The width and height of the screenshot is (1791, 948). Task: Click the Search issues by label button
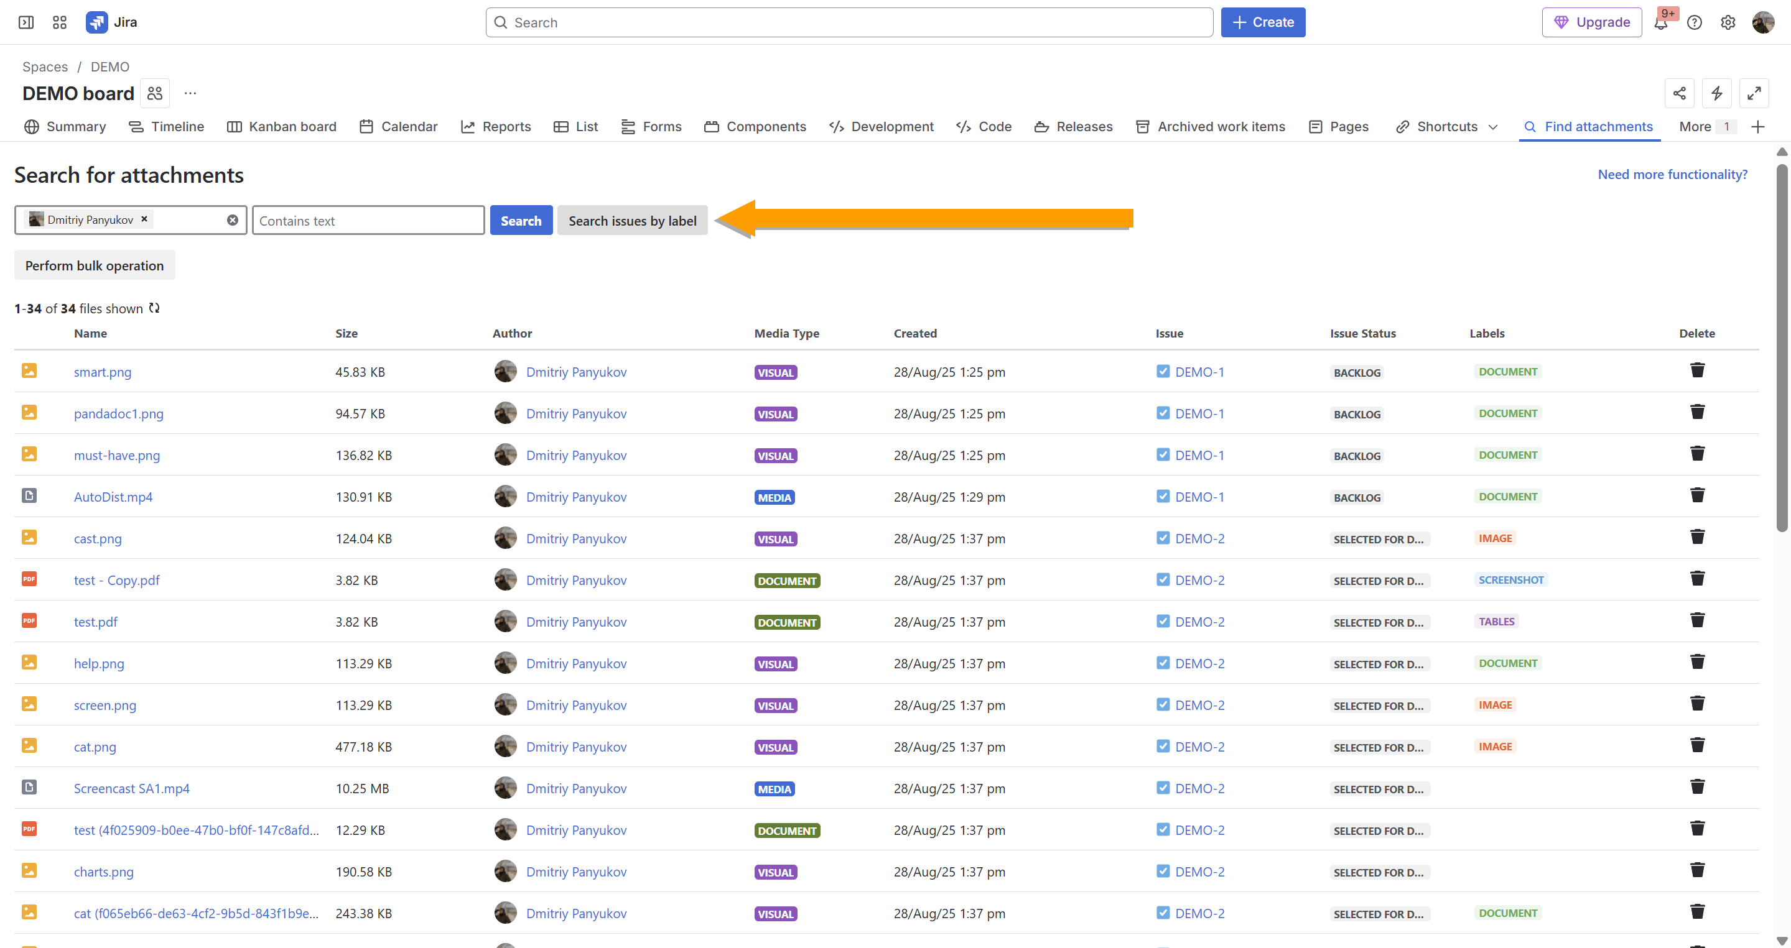(x=631, y=221)
